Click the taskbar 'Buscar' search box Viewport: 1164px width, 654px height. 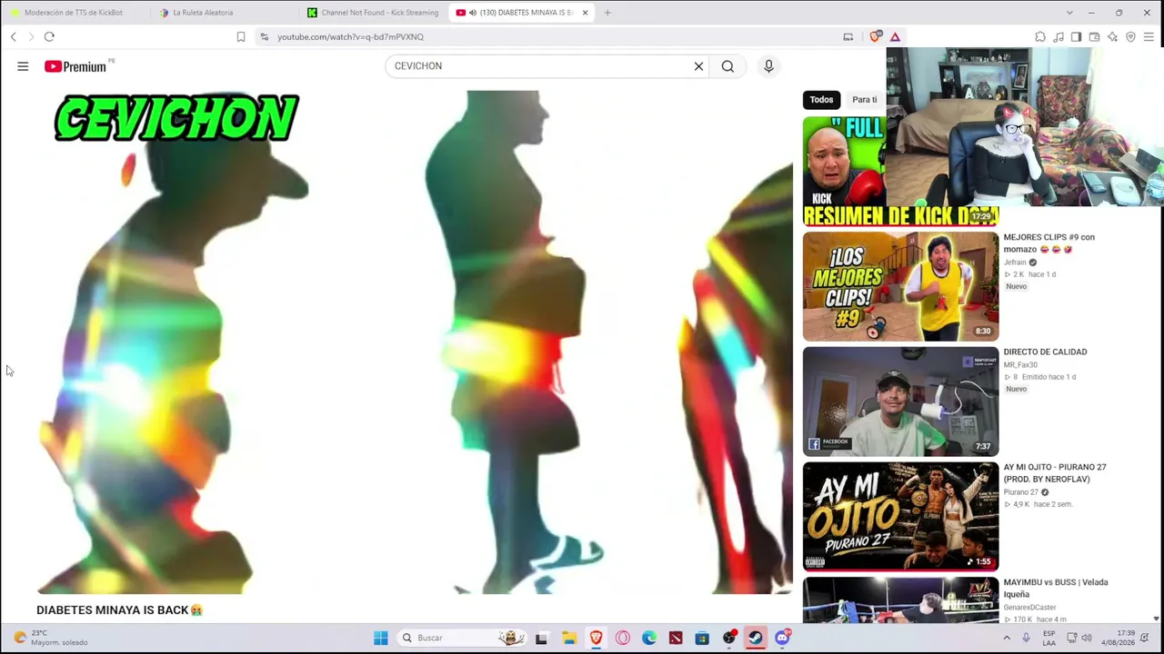[461, 639]
